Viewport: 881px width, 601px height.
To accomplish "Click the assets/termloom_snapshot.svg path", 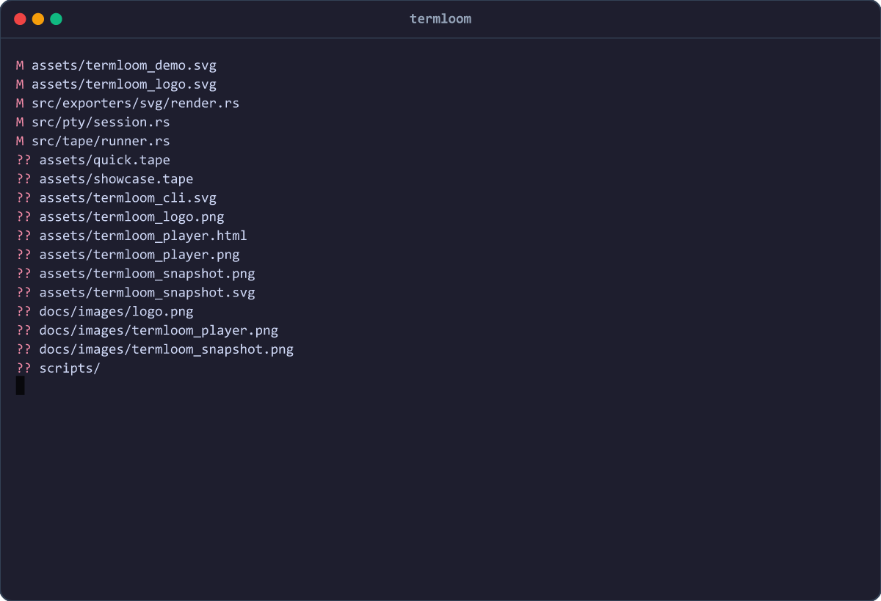I will tap(147, 294).
